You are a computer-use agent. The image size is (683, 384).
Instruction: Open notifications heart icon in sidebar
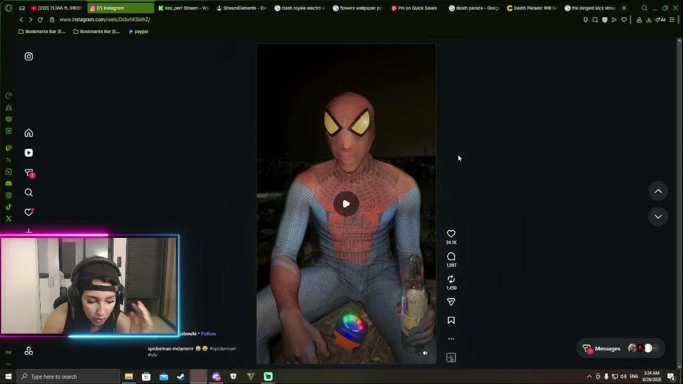coord(29,212)
